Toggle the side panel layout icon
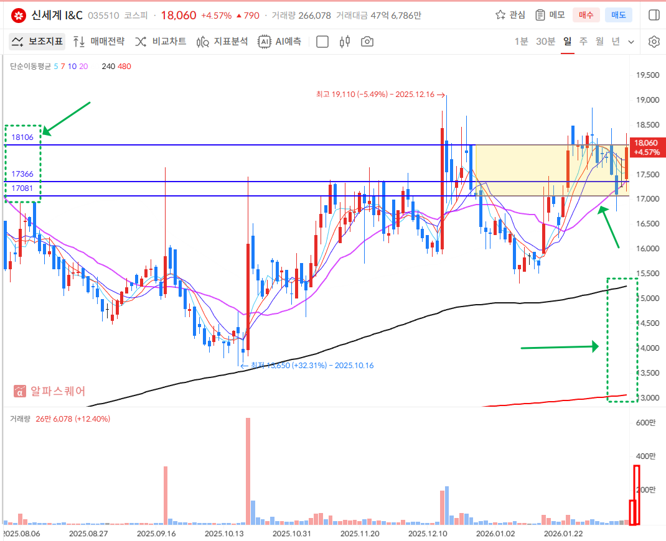 click(x=654, y=15)
